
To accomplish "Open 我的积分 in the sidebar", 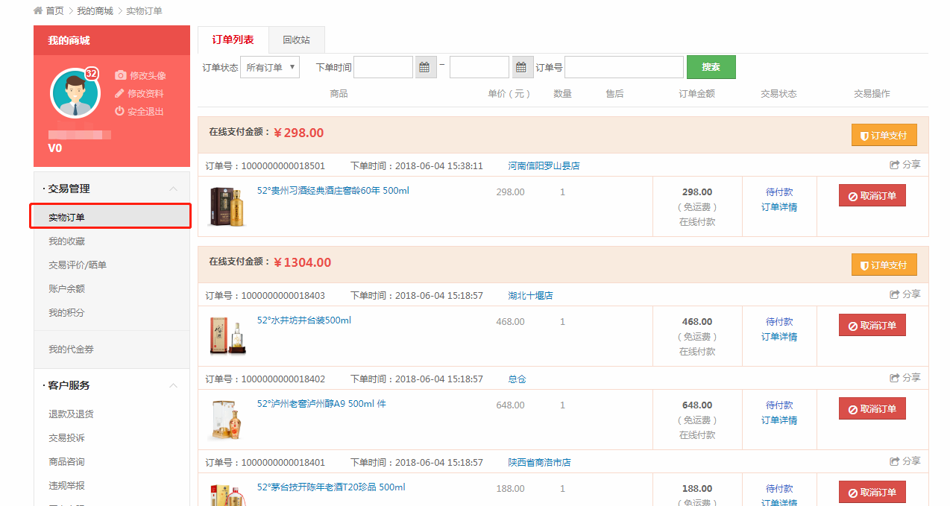I will coord(66,312).
